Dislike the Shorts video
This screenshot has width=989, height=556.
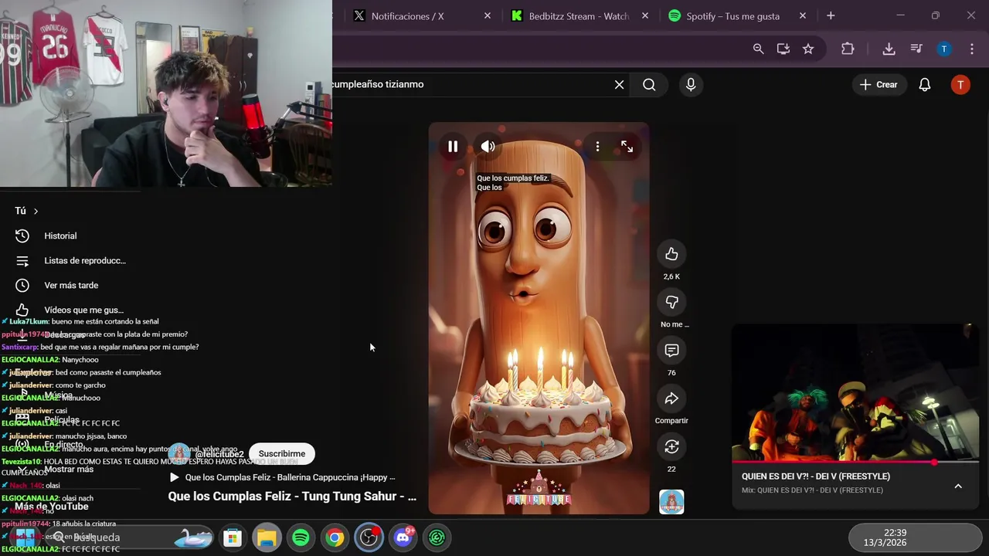(x=671, y=302)
